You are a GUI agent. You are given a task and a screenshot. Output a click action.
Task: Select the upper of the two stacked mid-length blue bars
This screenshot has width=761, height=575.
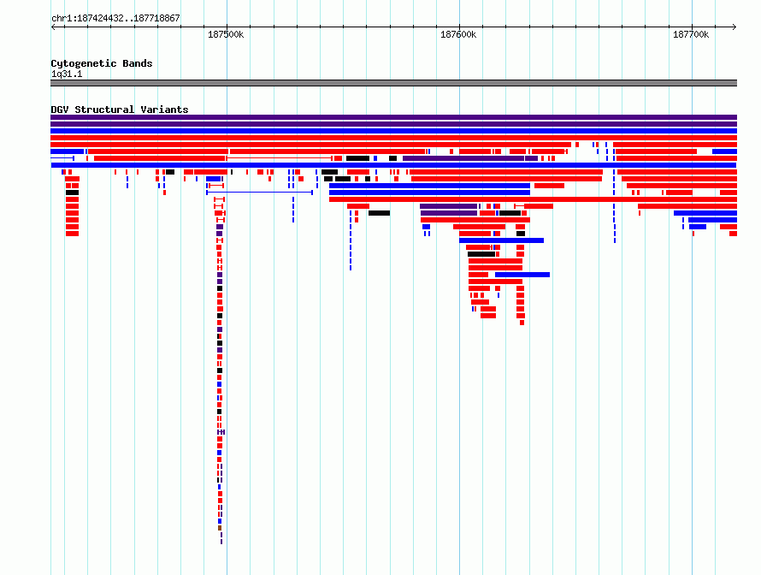[x=429, y=186]
